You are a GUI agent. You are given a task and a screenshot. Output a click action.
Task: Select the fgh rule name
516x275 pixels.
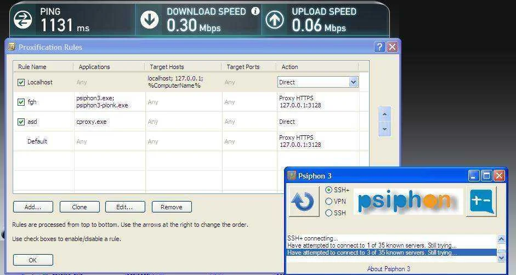(32, 102)
